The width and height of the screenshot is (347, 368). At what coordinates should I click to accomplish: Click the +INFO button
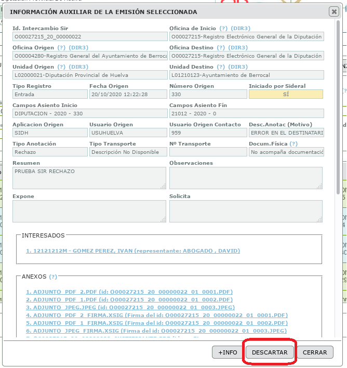228,352
